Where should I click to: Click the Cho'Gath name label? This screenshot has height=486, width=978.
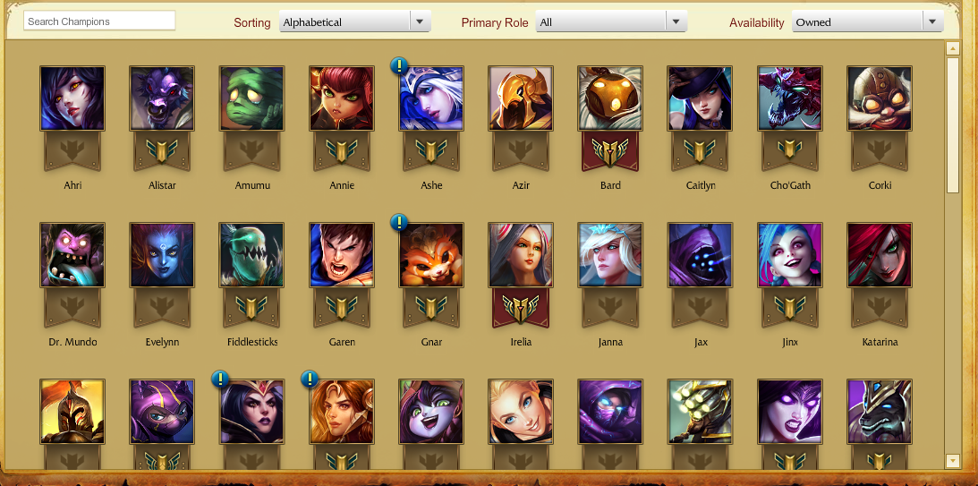click(x=789, y=185)
